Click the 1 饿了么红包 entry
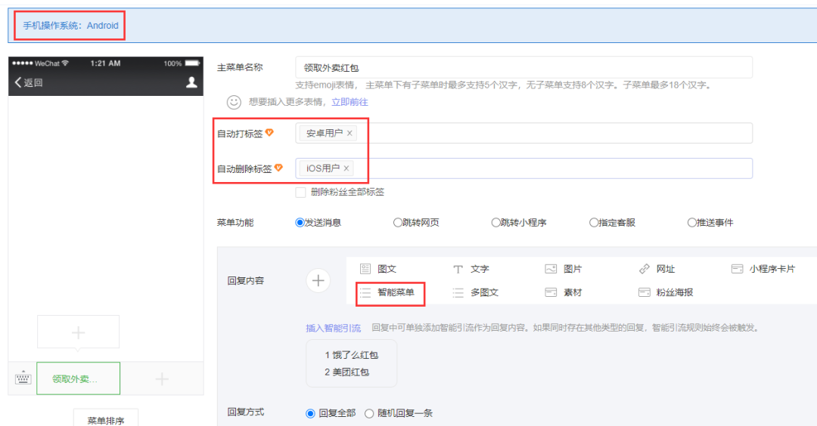 pos(351,355)
